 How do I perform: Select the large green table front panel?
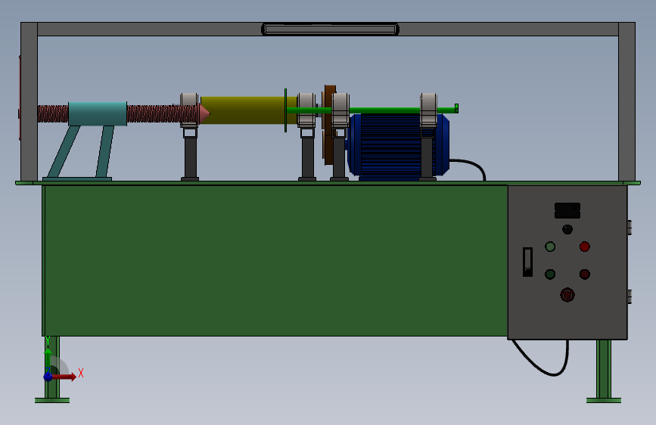tap(275, 260)
